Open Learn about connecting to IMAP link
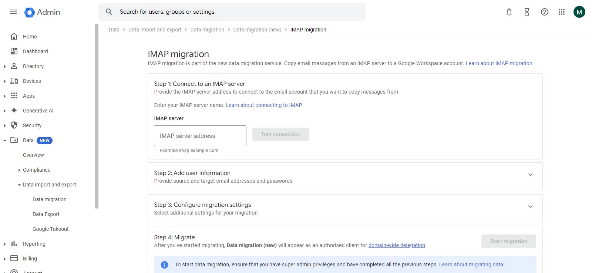 point(264,105)
